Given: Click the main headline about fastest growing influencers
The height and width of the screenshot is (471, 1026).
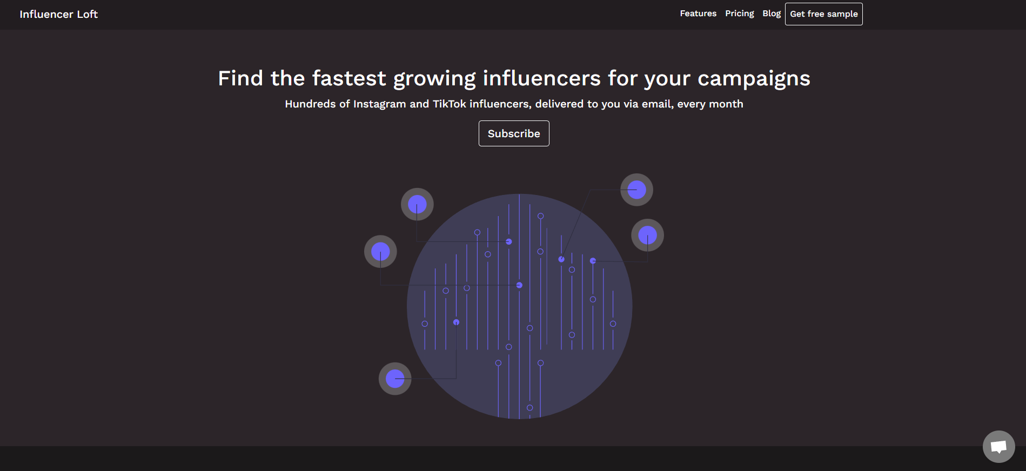Looking at the screenshot, I should coord(514,78).
